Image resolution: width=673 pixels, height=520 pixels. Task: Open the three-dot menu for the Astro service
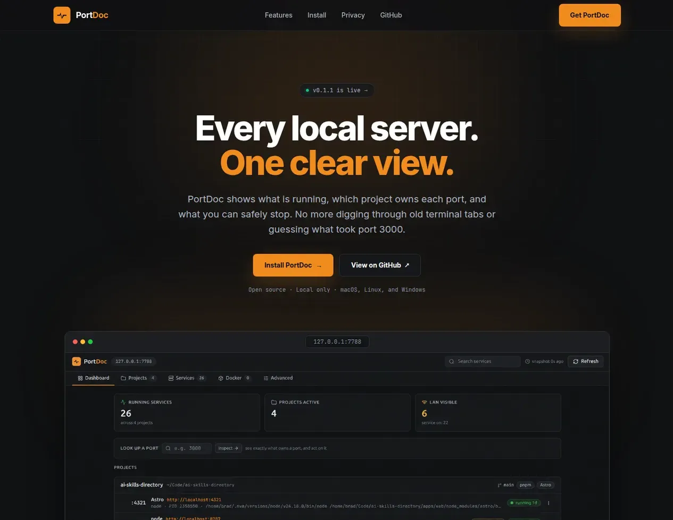click(549, 503)
